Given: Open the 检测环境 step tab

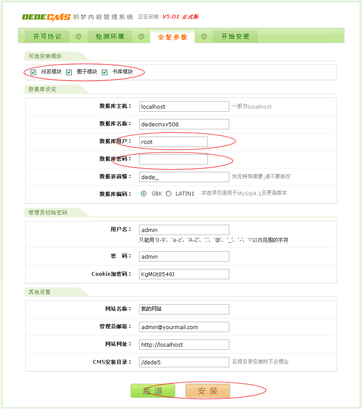Looking at the screenshot, I should (x=109, y=37).
